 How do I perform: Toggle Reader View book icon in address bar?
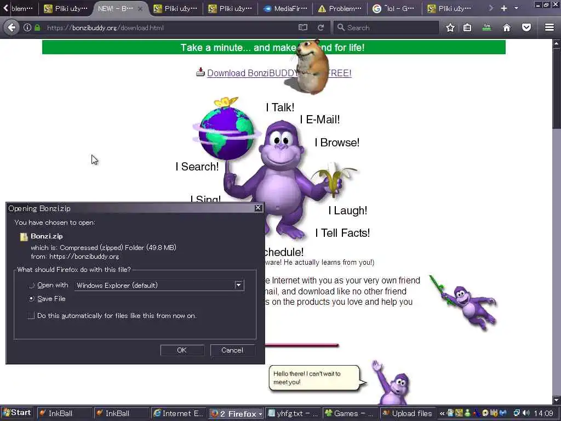pyautogui.click(x=302, y=27)
